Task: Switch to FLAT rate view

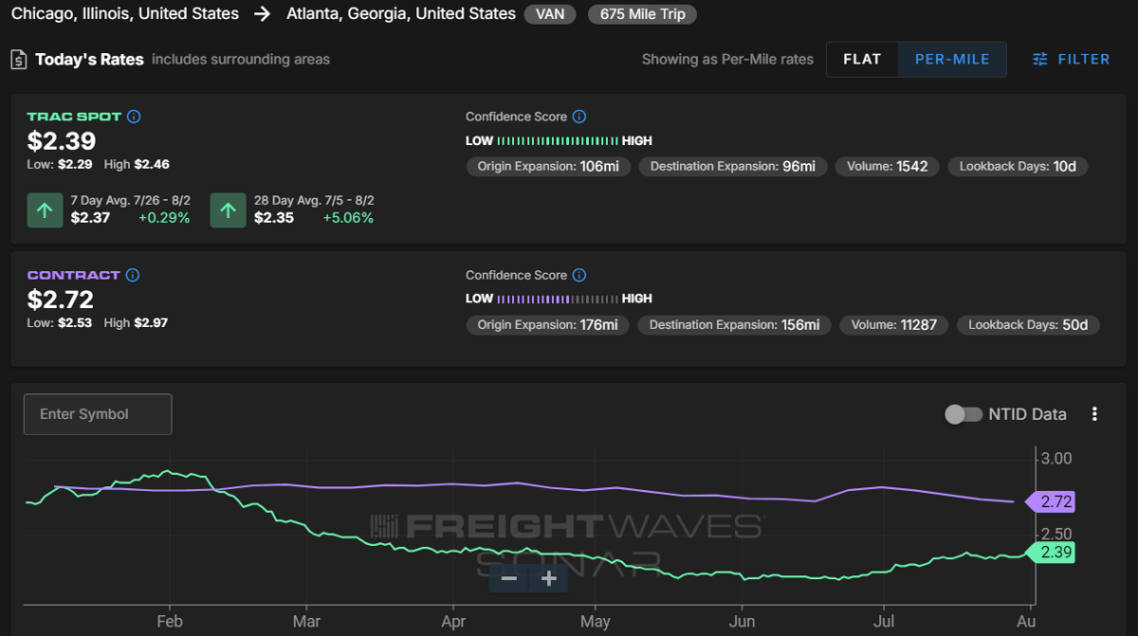Action: pyautogui.click(x=862, y=59)
